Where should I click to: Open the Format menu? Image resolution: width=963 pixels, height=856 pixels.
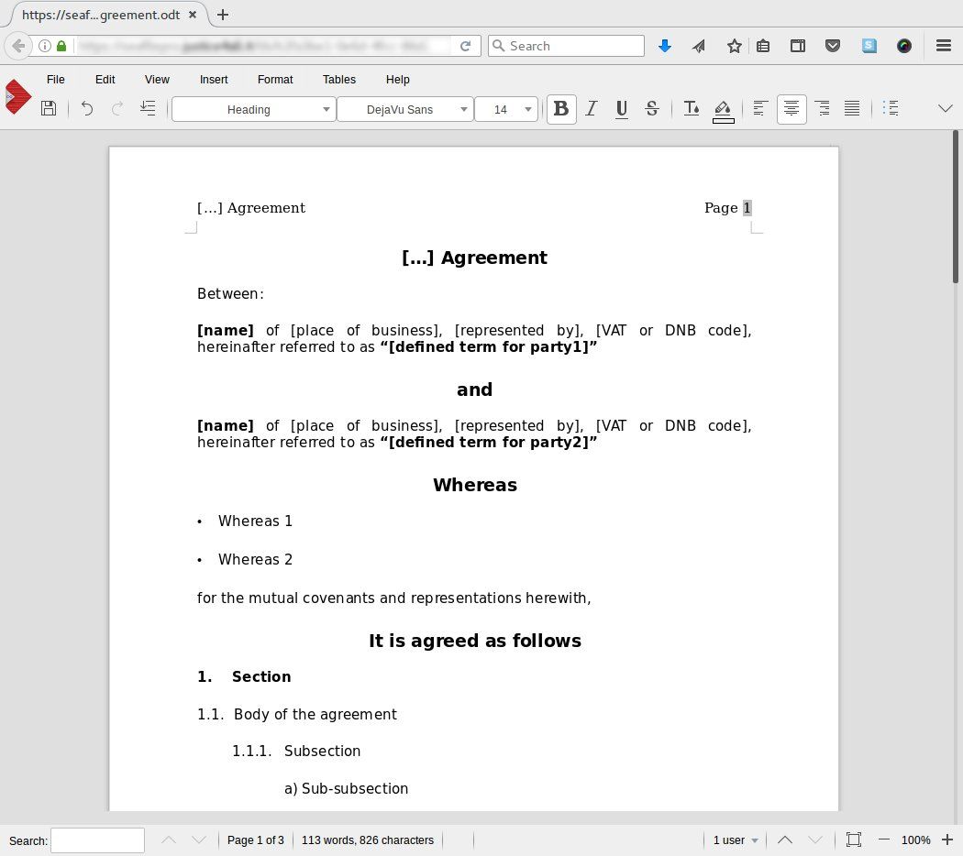coord(275,80)
